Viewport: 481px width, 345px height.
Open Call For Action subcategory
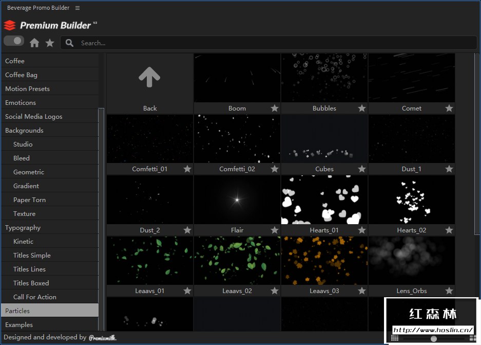pos(50,297)
